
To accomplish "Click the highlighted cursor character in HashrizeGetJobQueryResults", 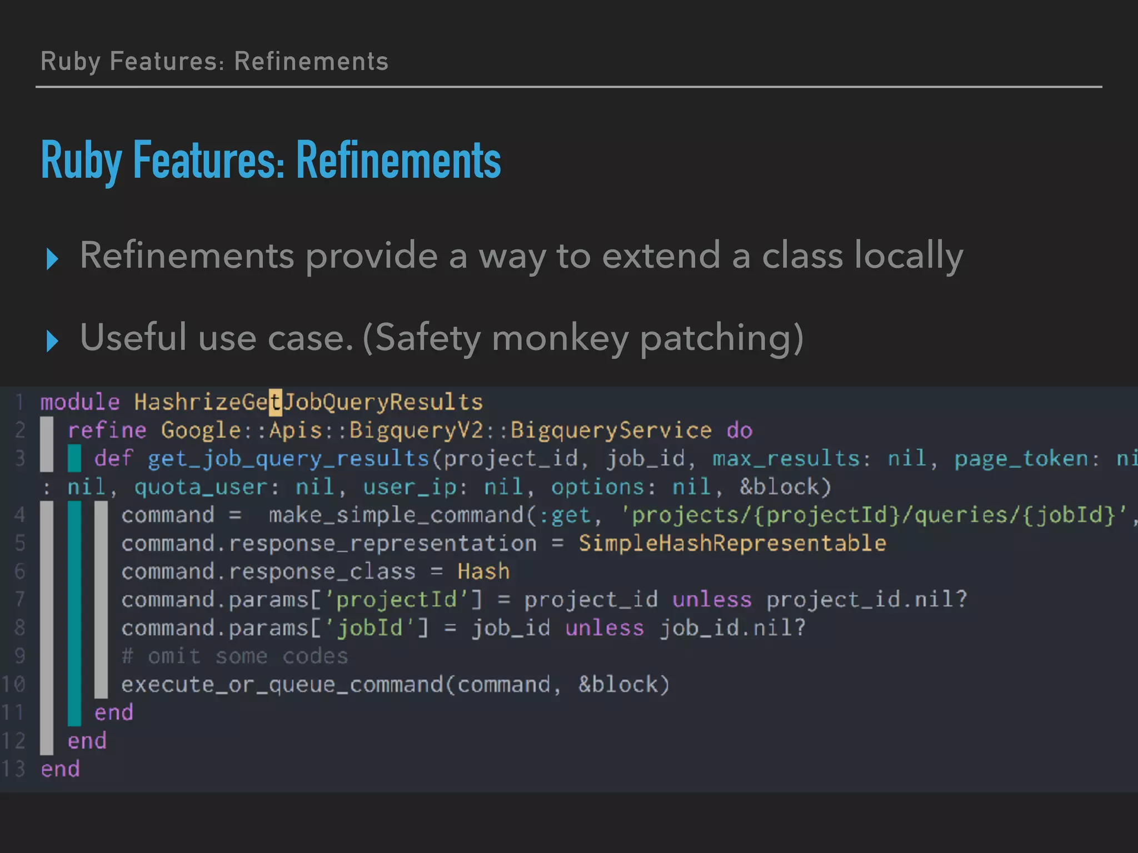I will coord(275,402).
